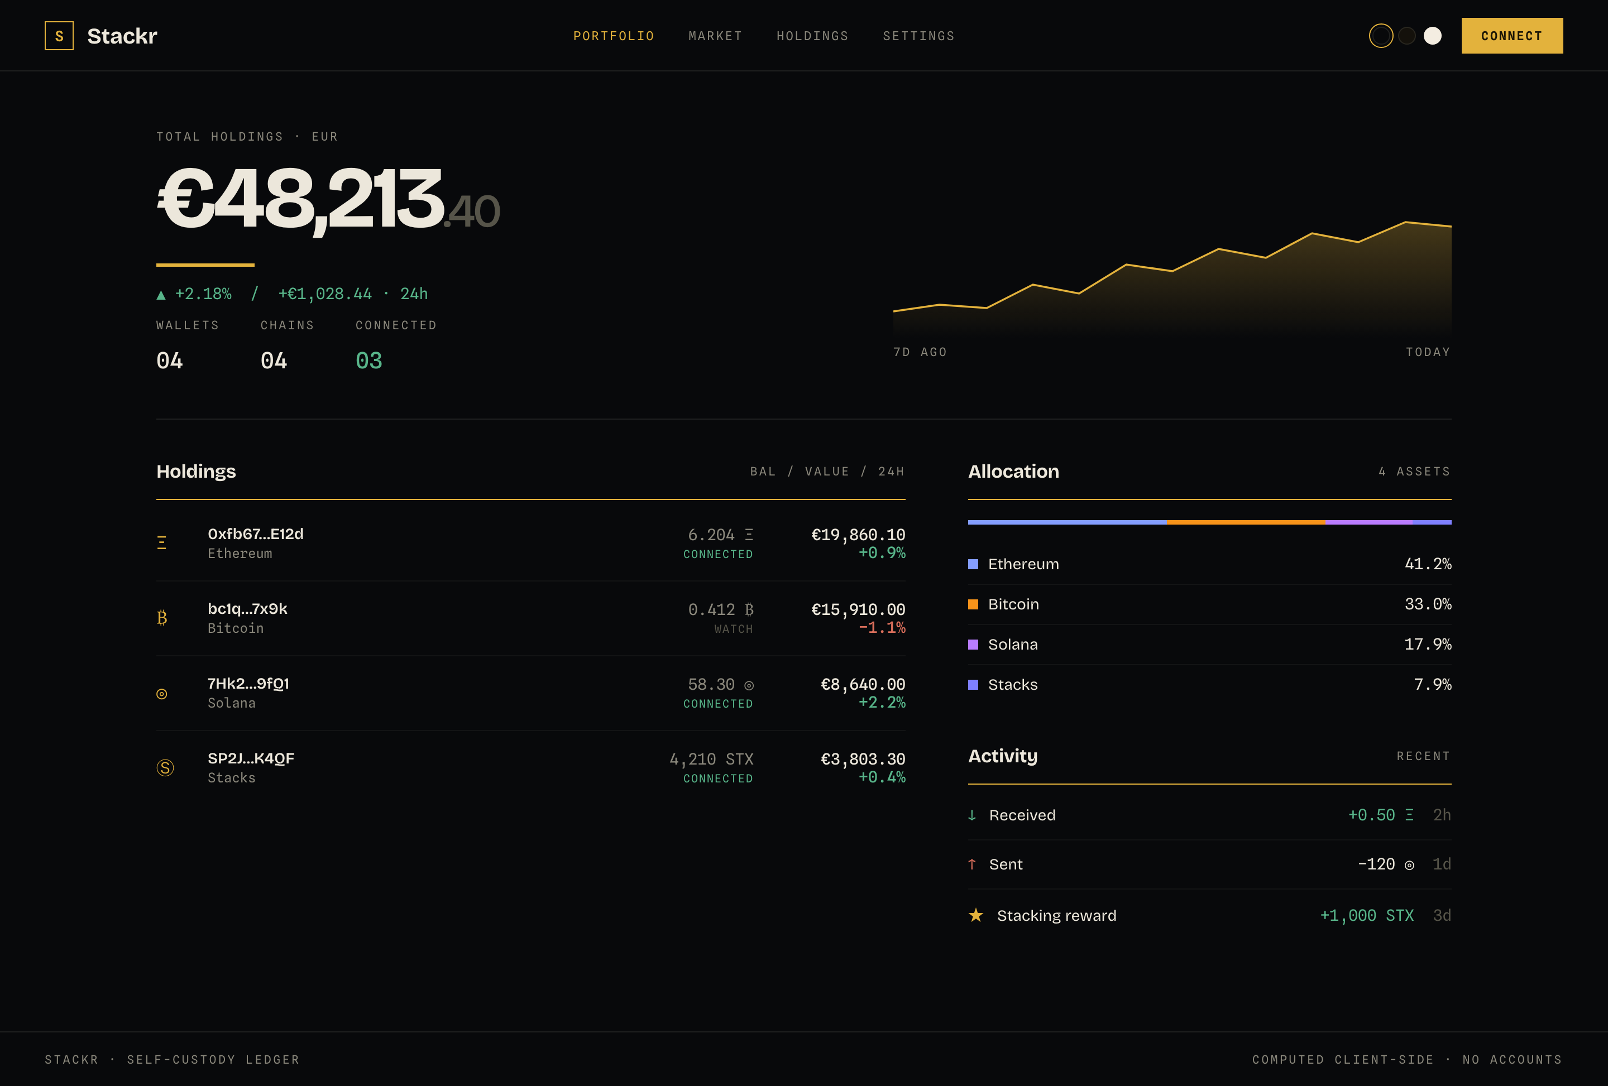Click the +2.2% change figure
This screenshot has height=1086, width=1608.
[882, 702]
